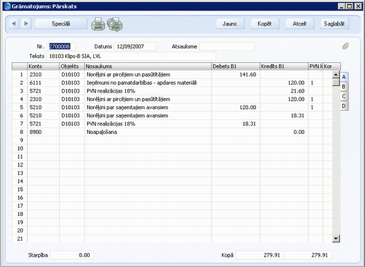
Task: Click the Kopēt button
Action: coord(265,23)
